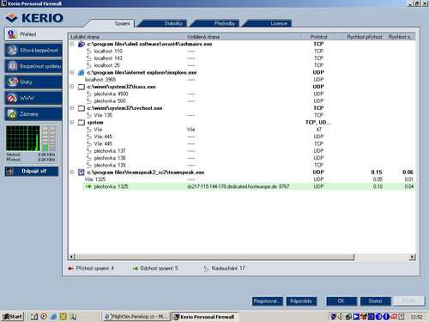Click the avast ashmaisv.exe process icon

point(82,44)
